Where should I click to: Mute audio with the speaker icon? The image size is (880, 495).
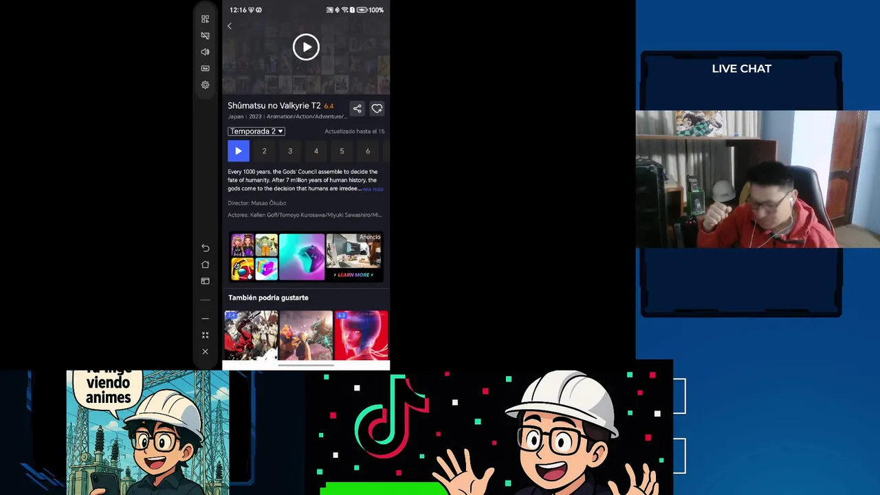click(x=205, y=52)
